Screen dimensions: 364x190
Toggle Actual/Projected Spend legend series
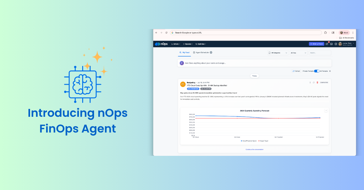click(x=249, y=141)
